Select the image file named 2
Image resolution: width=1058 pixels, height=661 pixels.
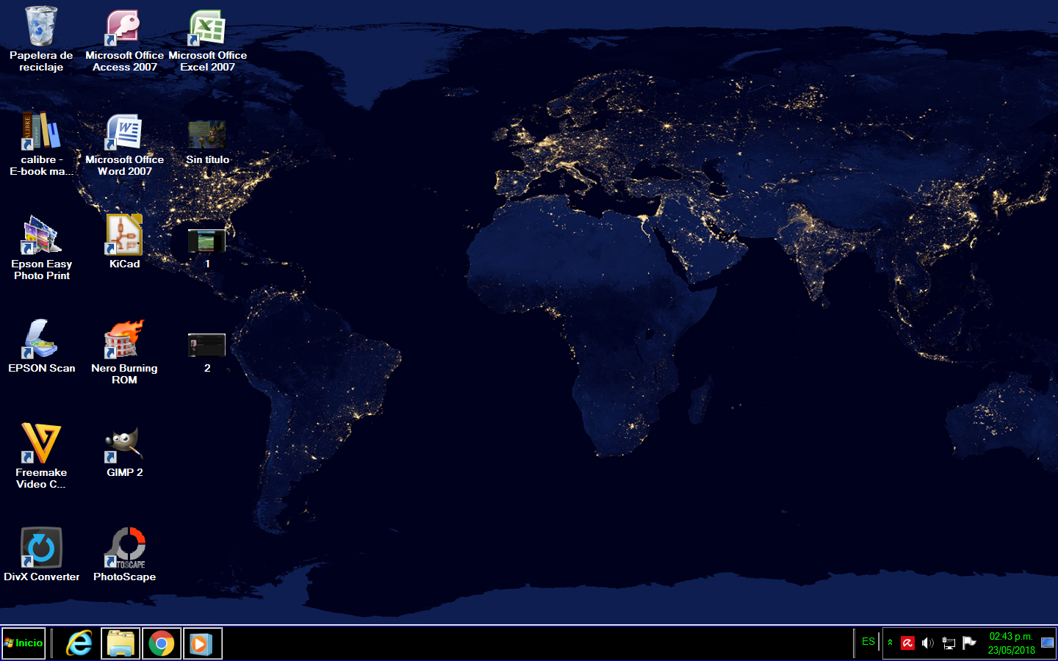207,352
